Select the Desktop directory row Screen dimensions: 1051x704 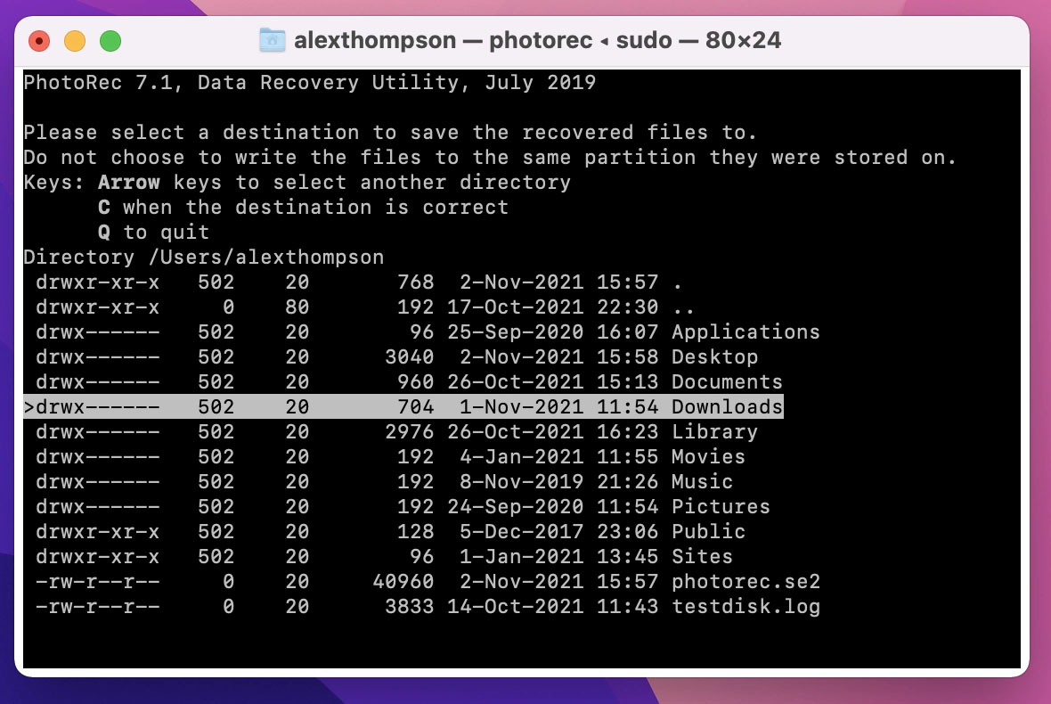tap(397, 356)
